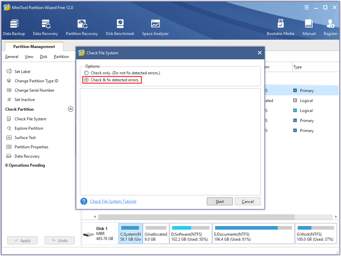This screenshot has height=256, width=341.
Task: Open the Manual from the toolbar
Action: (309, 27)
